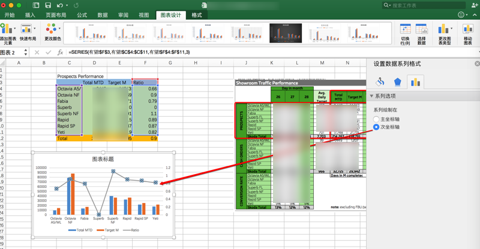Select the first chart style thumbnail
This screenshot has height=249, width=480.
tap(91, 33)
